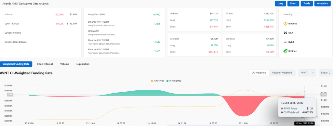Image resolution: width=333 pixels, height=126 pixels.
Task: Click the Options Volume label
Action: click(13, 33)
